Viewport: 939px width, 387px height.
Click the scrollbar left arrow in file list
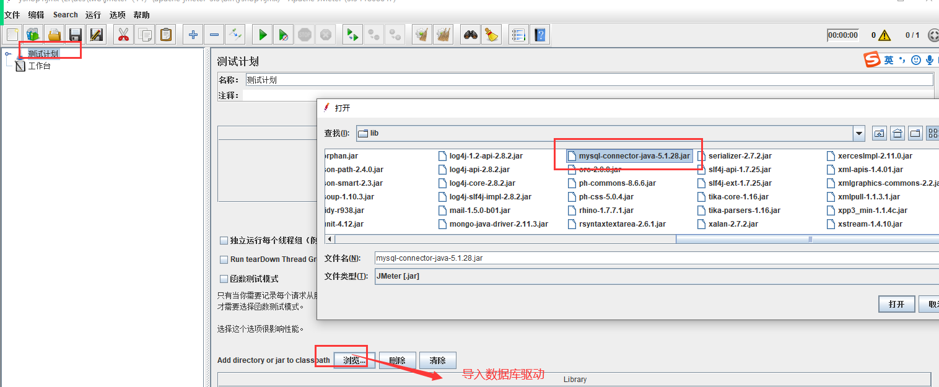[330, 239]
